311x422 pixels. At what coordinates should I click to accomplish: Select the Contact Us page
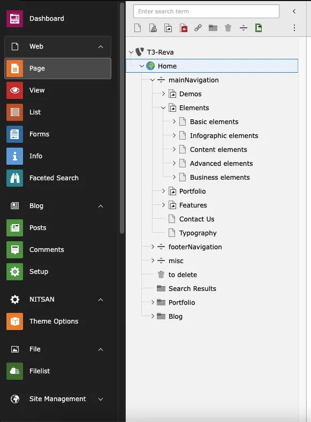click(x=196, y=219)
